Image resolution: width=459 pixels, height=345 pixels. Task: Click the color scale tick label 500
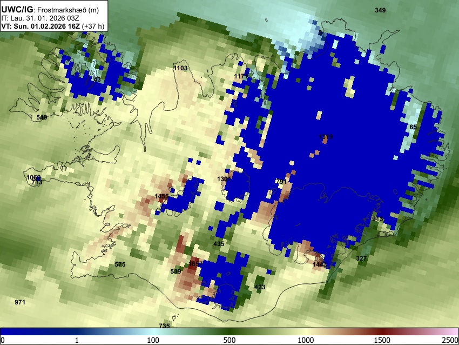[x=229, y=340]
